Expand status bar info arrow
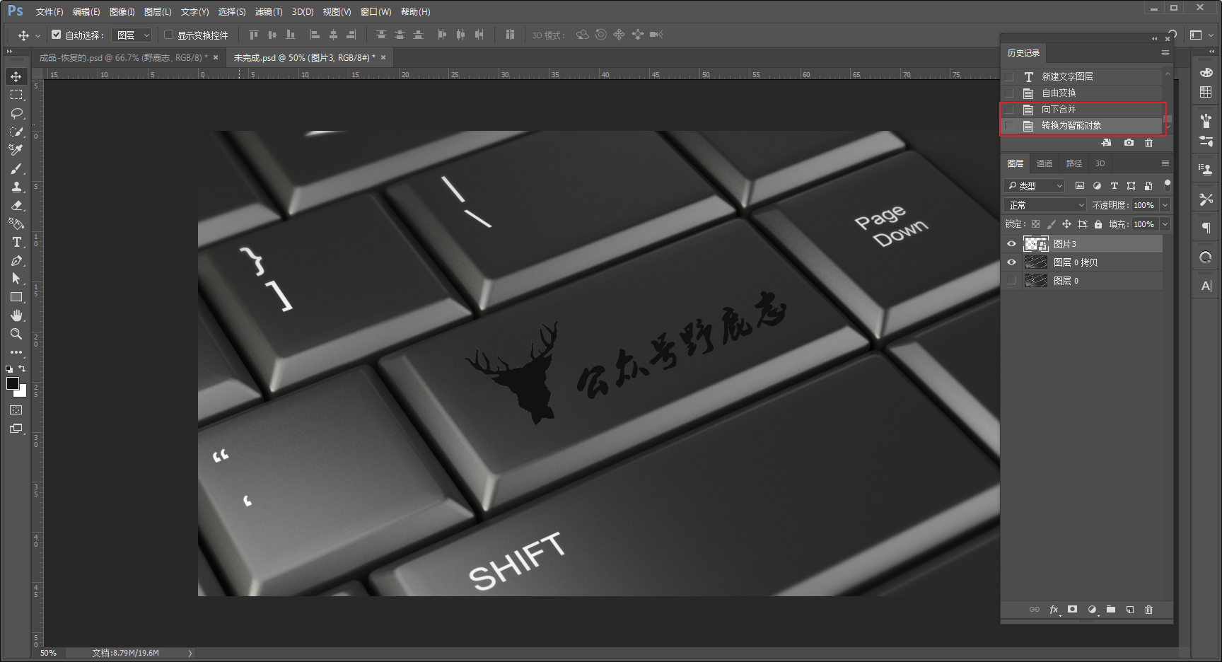The width and height of the screenshot is (1222, 662). point(190,653)
